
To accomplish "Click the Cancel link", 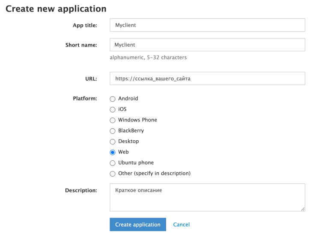I will [x=181, y=224].
